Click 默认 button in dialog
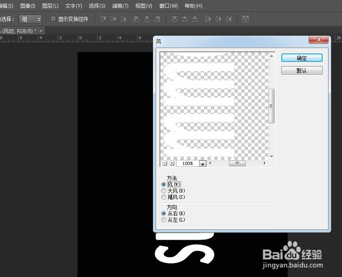 click(302, 70)
